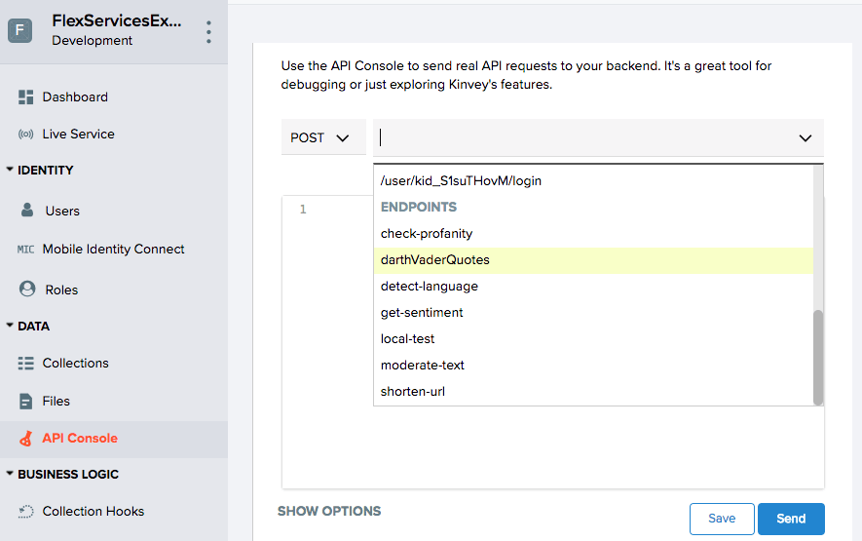Collapse the BUSINESS LOGIC section
The image size is (862, 541).
tap(10, 475)
